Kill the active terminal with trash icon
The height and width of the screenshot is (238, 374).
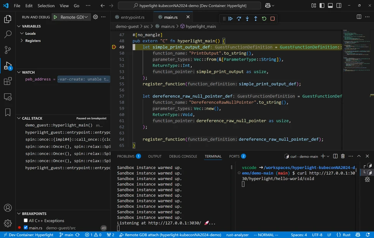coord(343,156)
